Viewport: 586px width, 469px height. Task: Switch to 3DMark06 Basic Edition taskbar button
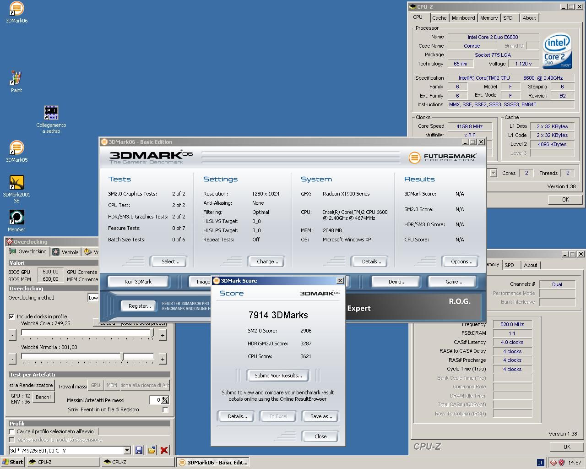[x=213, y=462]
